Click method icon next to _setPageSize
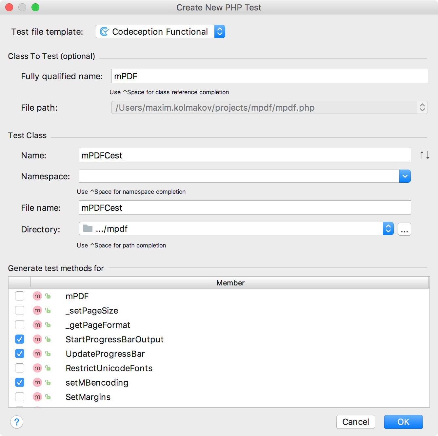Viewport: 438px width, 436px height. click(37, 310)
